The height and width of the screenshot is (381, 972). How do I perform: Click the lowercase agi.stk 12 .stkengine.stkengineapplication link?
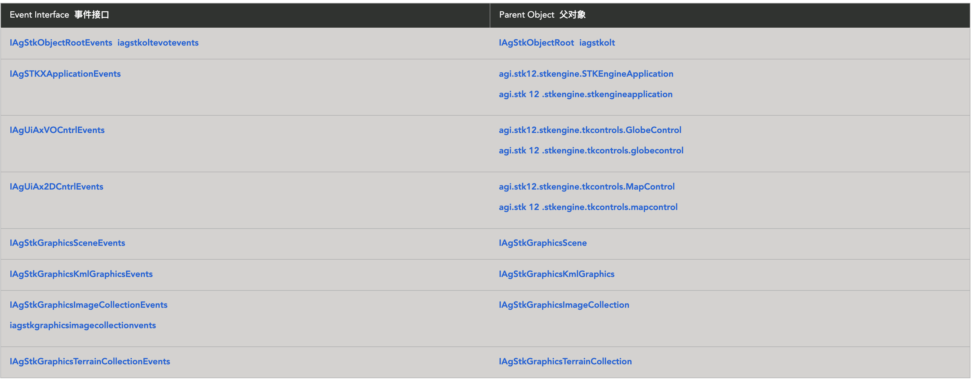[585, 94]
